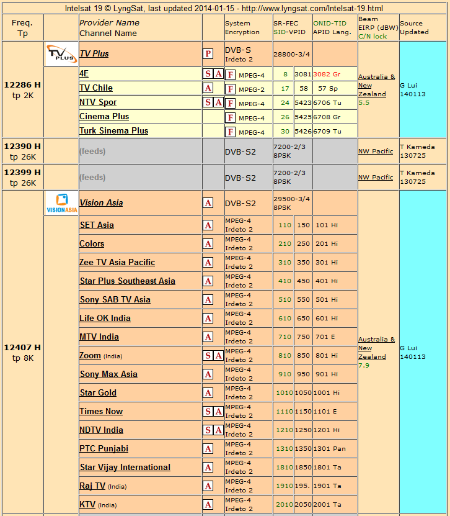Image resolution: width=450 pixels, height=516 pixels.
Task: Click the A icon beside MTV India
Action: coord(208,337)
